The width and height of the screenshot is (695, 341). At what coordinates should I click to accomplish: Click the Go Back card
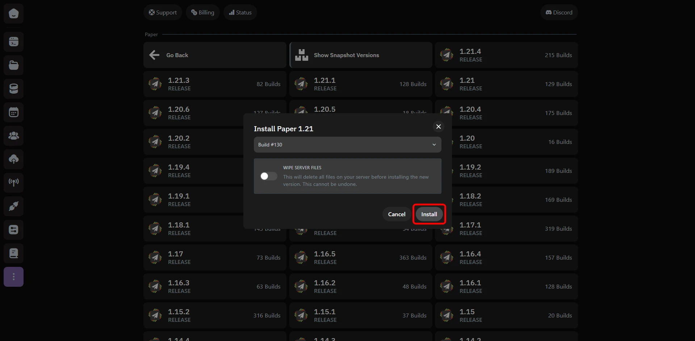pyautogui.click(x=215, y=55)
